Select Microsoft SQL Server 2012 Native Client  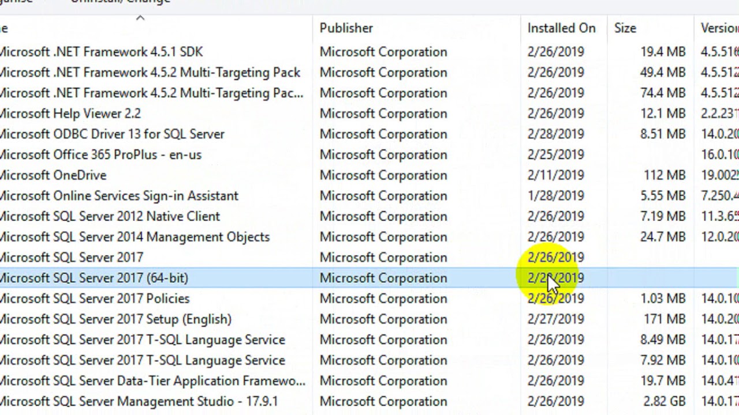click(x=110, y=216)
